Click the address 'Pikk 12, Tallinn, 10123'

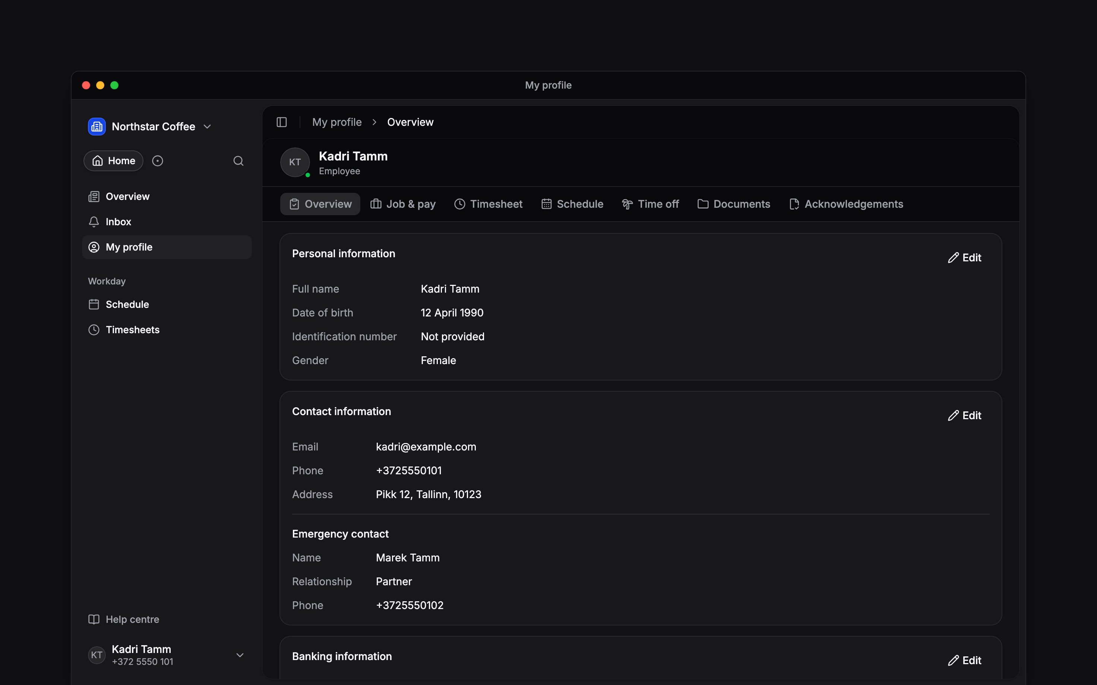point(429,495)
